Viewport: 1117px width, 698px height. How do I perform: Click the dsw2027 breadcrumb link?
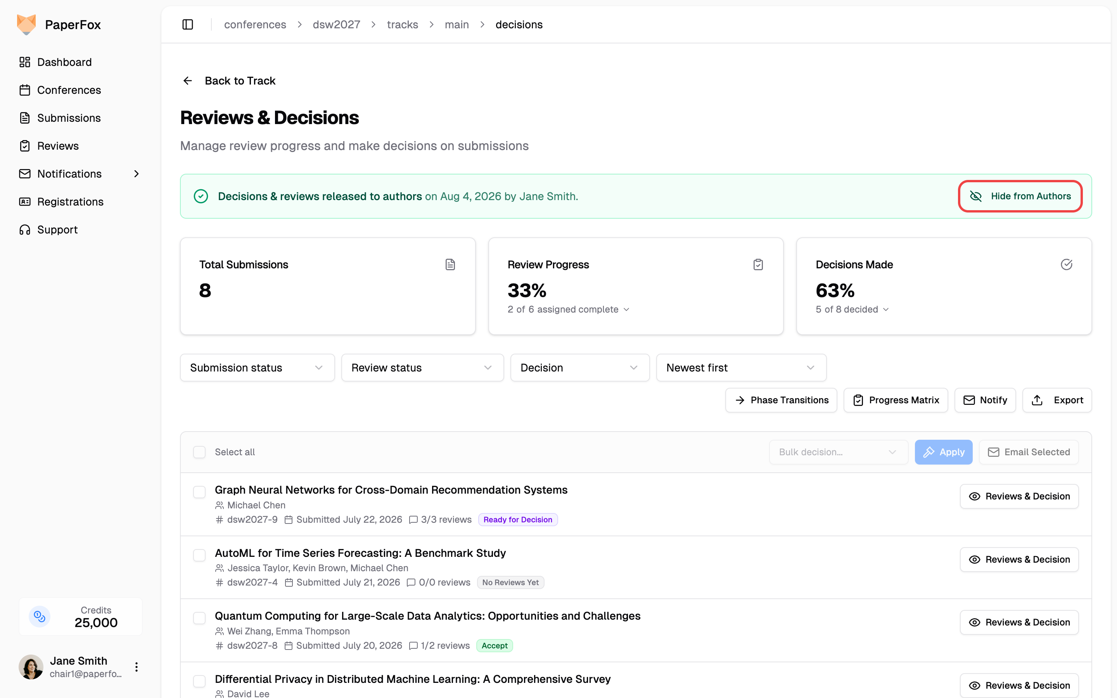(337, 24)
